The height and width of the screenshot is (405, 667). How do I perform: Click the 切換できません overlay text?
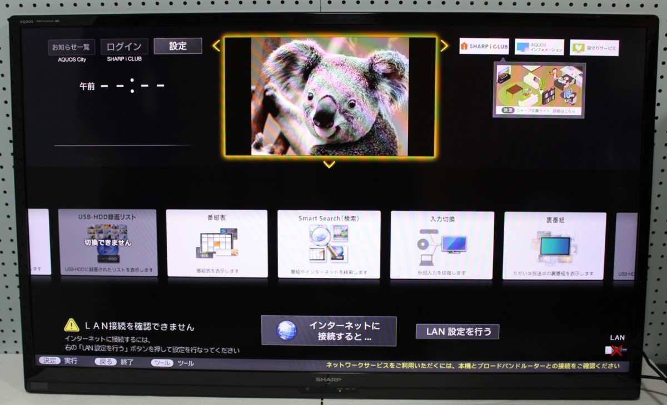click(108, 242)
